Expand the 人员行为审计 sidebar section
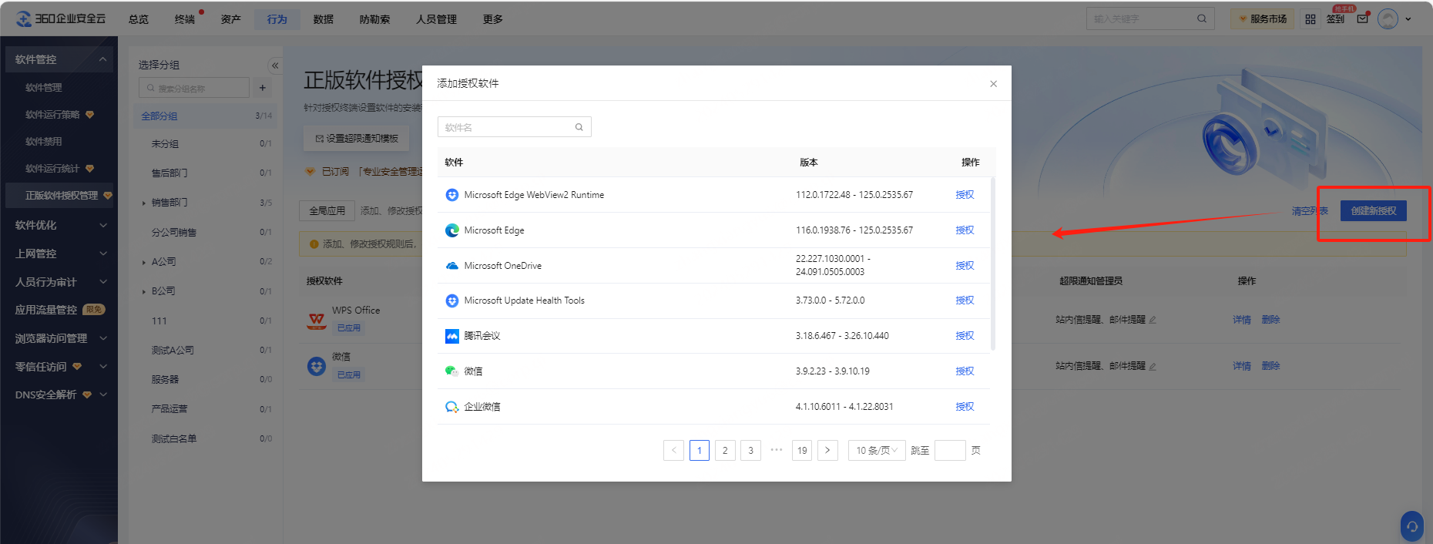This screenshot has height=544, width=1433. coord(103,282)
